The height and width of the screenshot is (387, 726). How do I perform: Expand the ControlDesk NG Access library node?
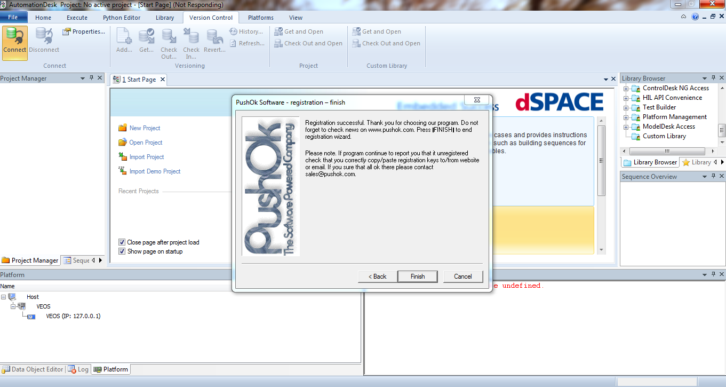click(x=626, y=88)
